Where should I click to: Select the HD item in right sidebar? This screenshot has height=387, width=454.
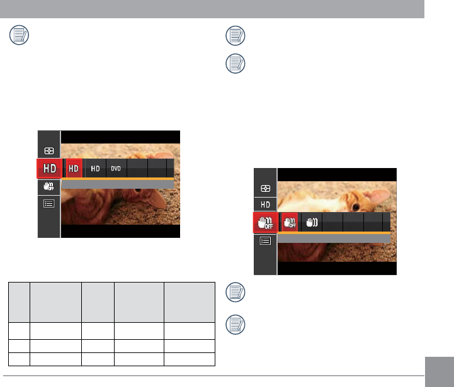[265, 205]
